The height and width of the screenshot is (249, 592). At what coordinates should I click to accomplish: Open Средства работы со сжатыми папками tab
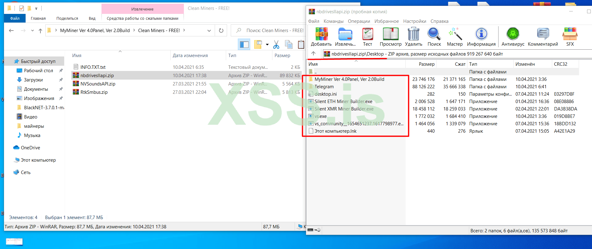point(143,18)
